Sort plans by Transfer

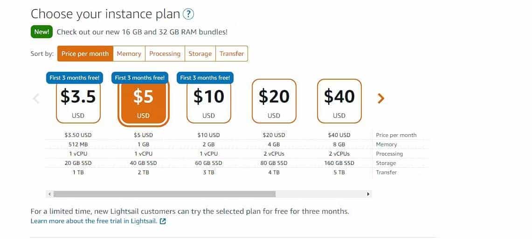[232, 54]
